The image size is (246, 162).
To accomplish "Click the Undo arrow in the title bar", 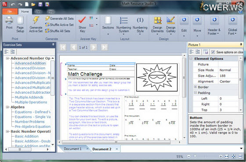I will 13,4.
